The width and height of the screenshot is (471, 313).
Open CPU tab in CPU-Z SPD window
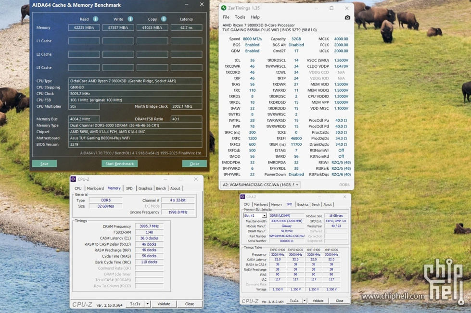247,204
